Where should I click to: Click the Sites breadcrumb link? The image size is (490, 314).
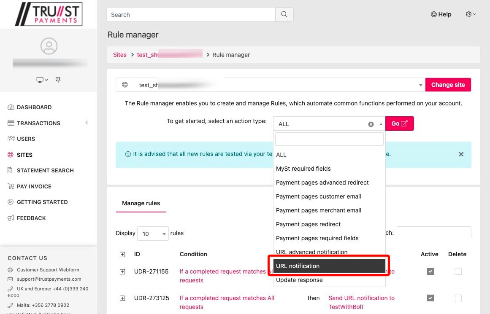click(120, 55)
